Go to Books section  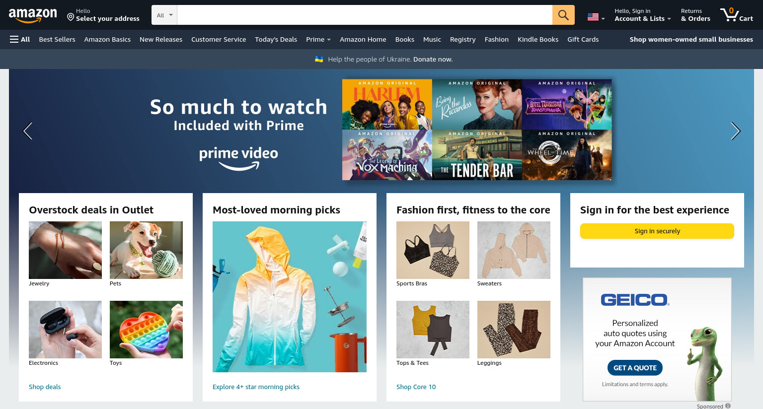(405, 39)
